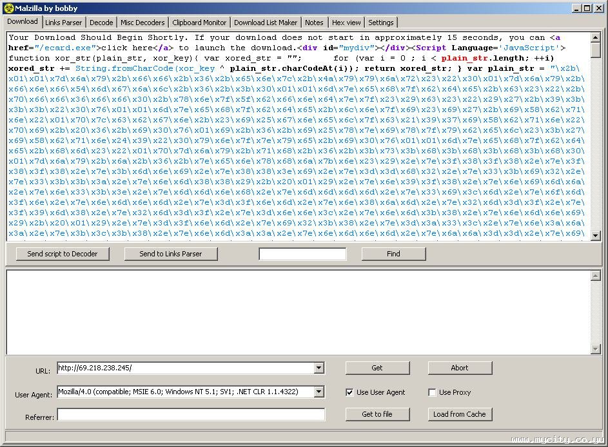Screen dimensions: 608x447
Task: Open the Settings tab
Action: (x=381, y=23)
